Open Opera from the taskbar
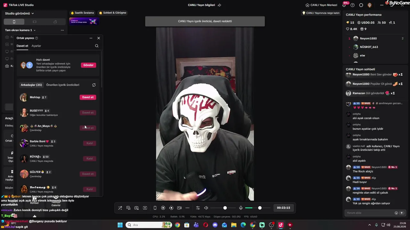The height and width of the screenshot is (230, 410). (206, 225)
